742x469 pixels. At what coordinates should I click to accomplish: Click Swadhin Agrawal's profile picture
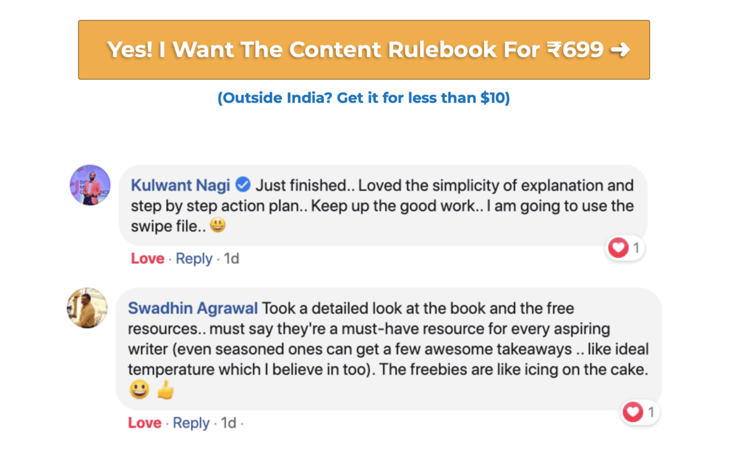coord(87,308)
